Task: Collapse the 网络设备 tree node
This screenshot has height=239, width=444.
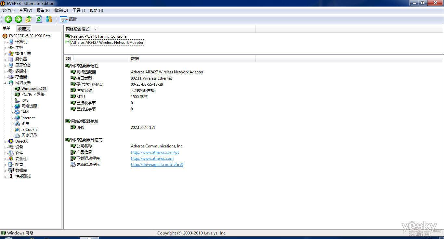Action: coord(5,83)
